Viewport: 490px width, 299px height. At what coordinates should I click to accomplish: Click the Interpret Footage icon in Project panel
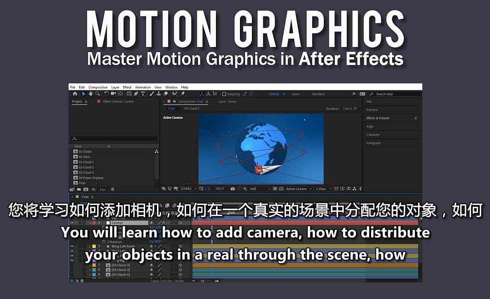[72, 189]
